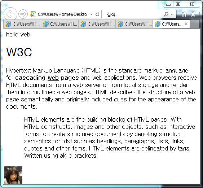Switch to the first C:\Users\H... tab
The width and height of the screenshot is (203, 188).
point(22,24)
